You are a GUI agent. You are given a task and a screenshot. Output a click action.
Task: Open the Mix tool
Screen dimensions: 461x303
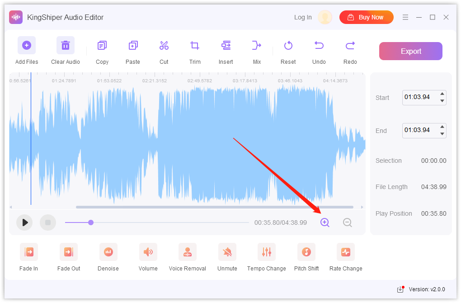point(257,46)
